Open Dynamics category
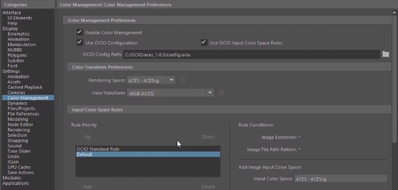The height and width of the screenshot is (190, 398). [17, 103]
